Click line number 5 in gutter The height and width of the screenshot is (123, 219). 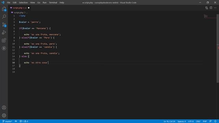[14, 28]
